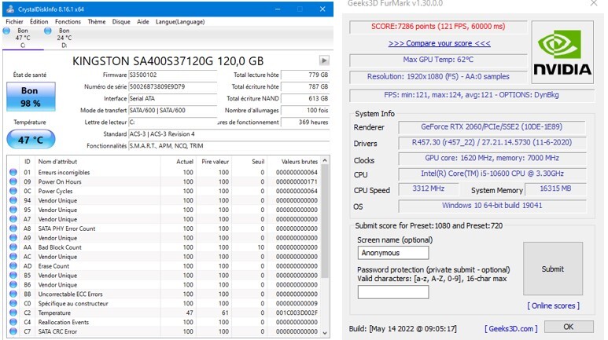Click the status orb for SATA CRC Error

(x=12, y=331)
